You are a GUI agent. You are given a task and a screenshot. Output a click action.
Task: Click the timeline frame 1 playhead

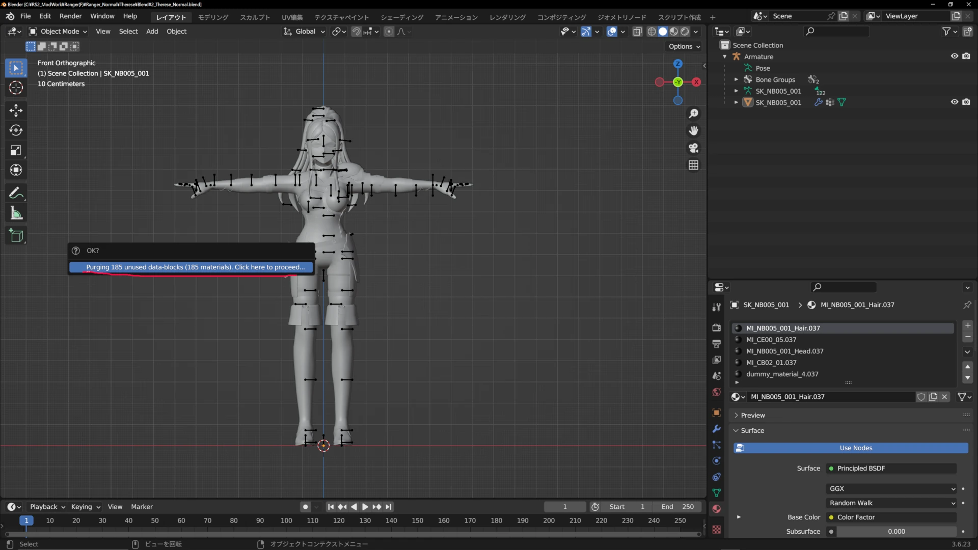click(x=26, y=521)
